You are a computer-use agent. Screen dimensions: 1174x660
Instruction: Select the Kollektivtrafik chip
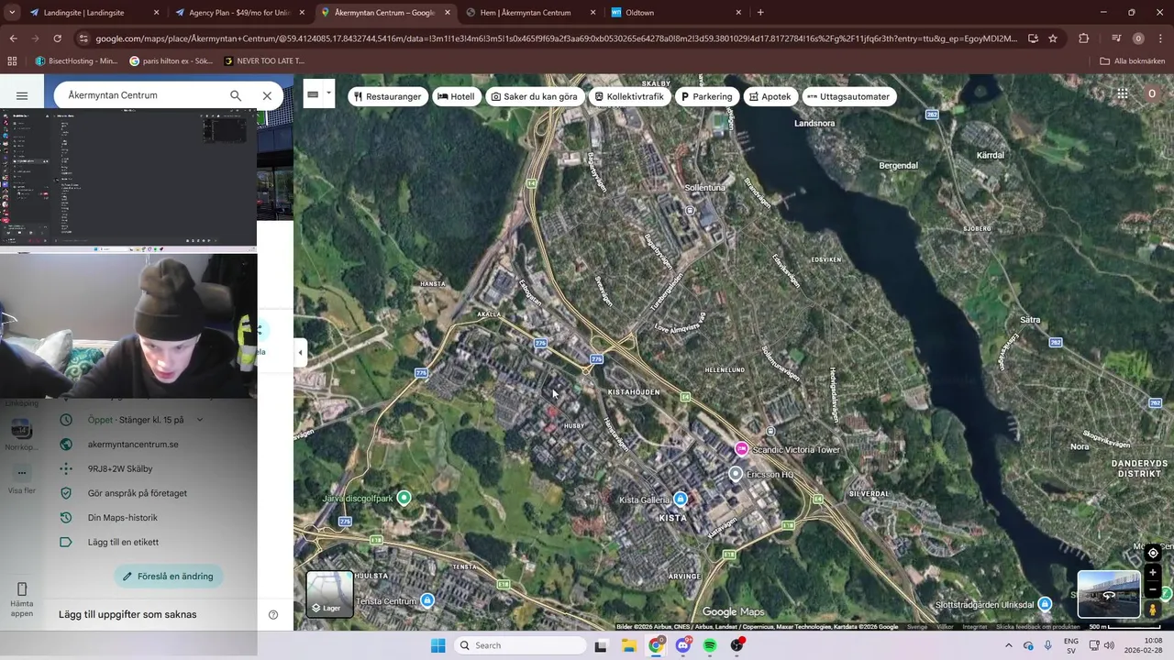click(x=629, y=96)
